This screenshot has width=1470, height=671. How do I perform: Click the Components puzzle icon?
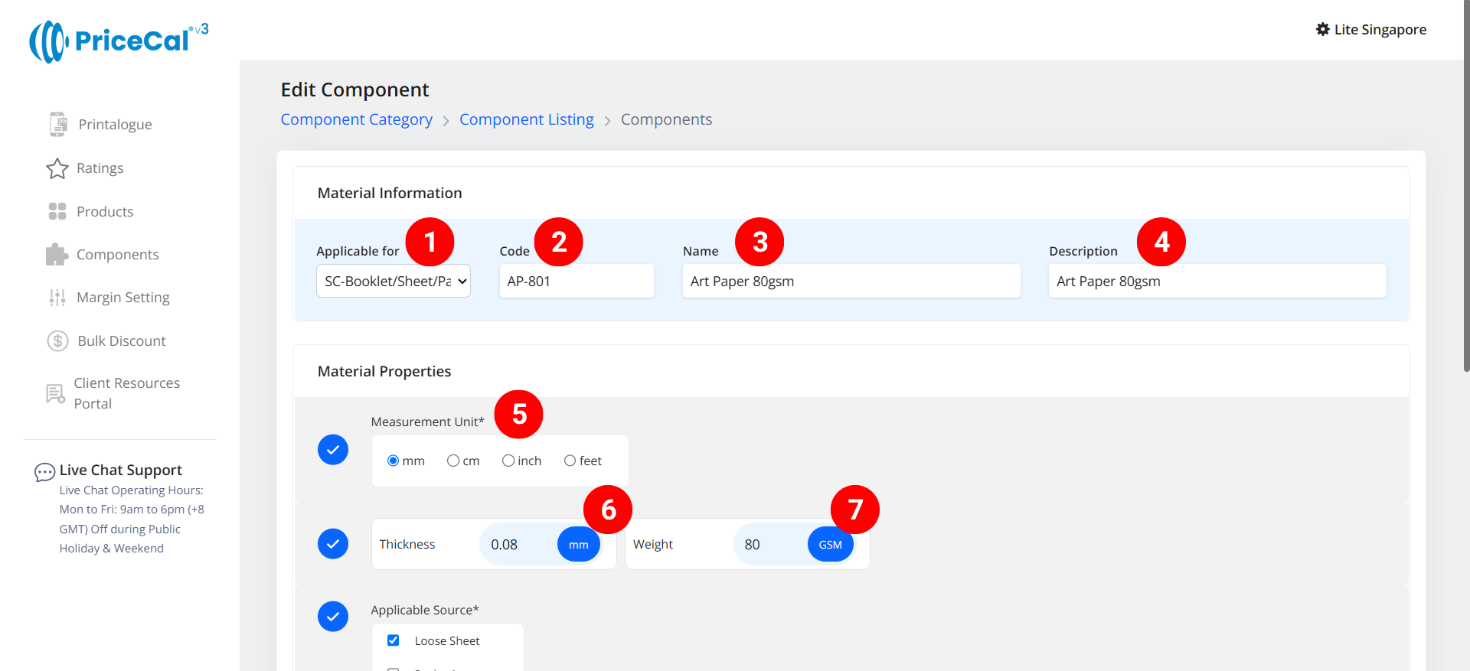[x=57, y=255]
